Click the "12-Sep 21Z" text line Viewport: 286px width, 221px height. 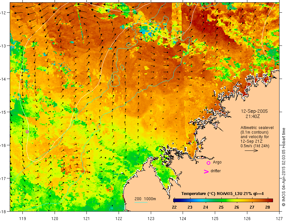coord(251,141)
